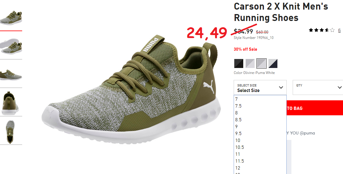343x174 pixels.
Task: Open the QTY dropdown
Action: coord(318,87)
